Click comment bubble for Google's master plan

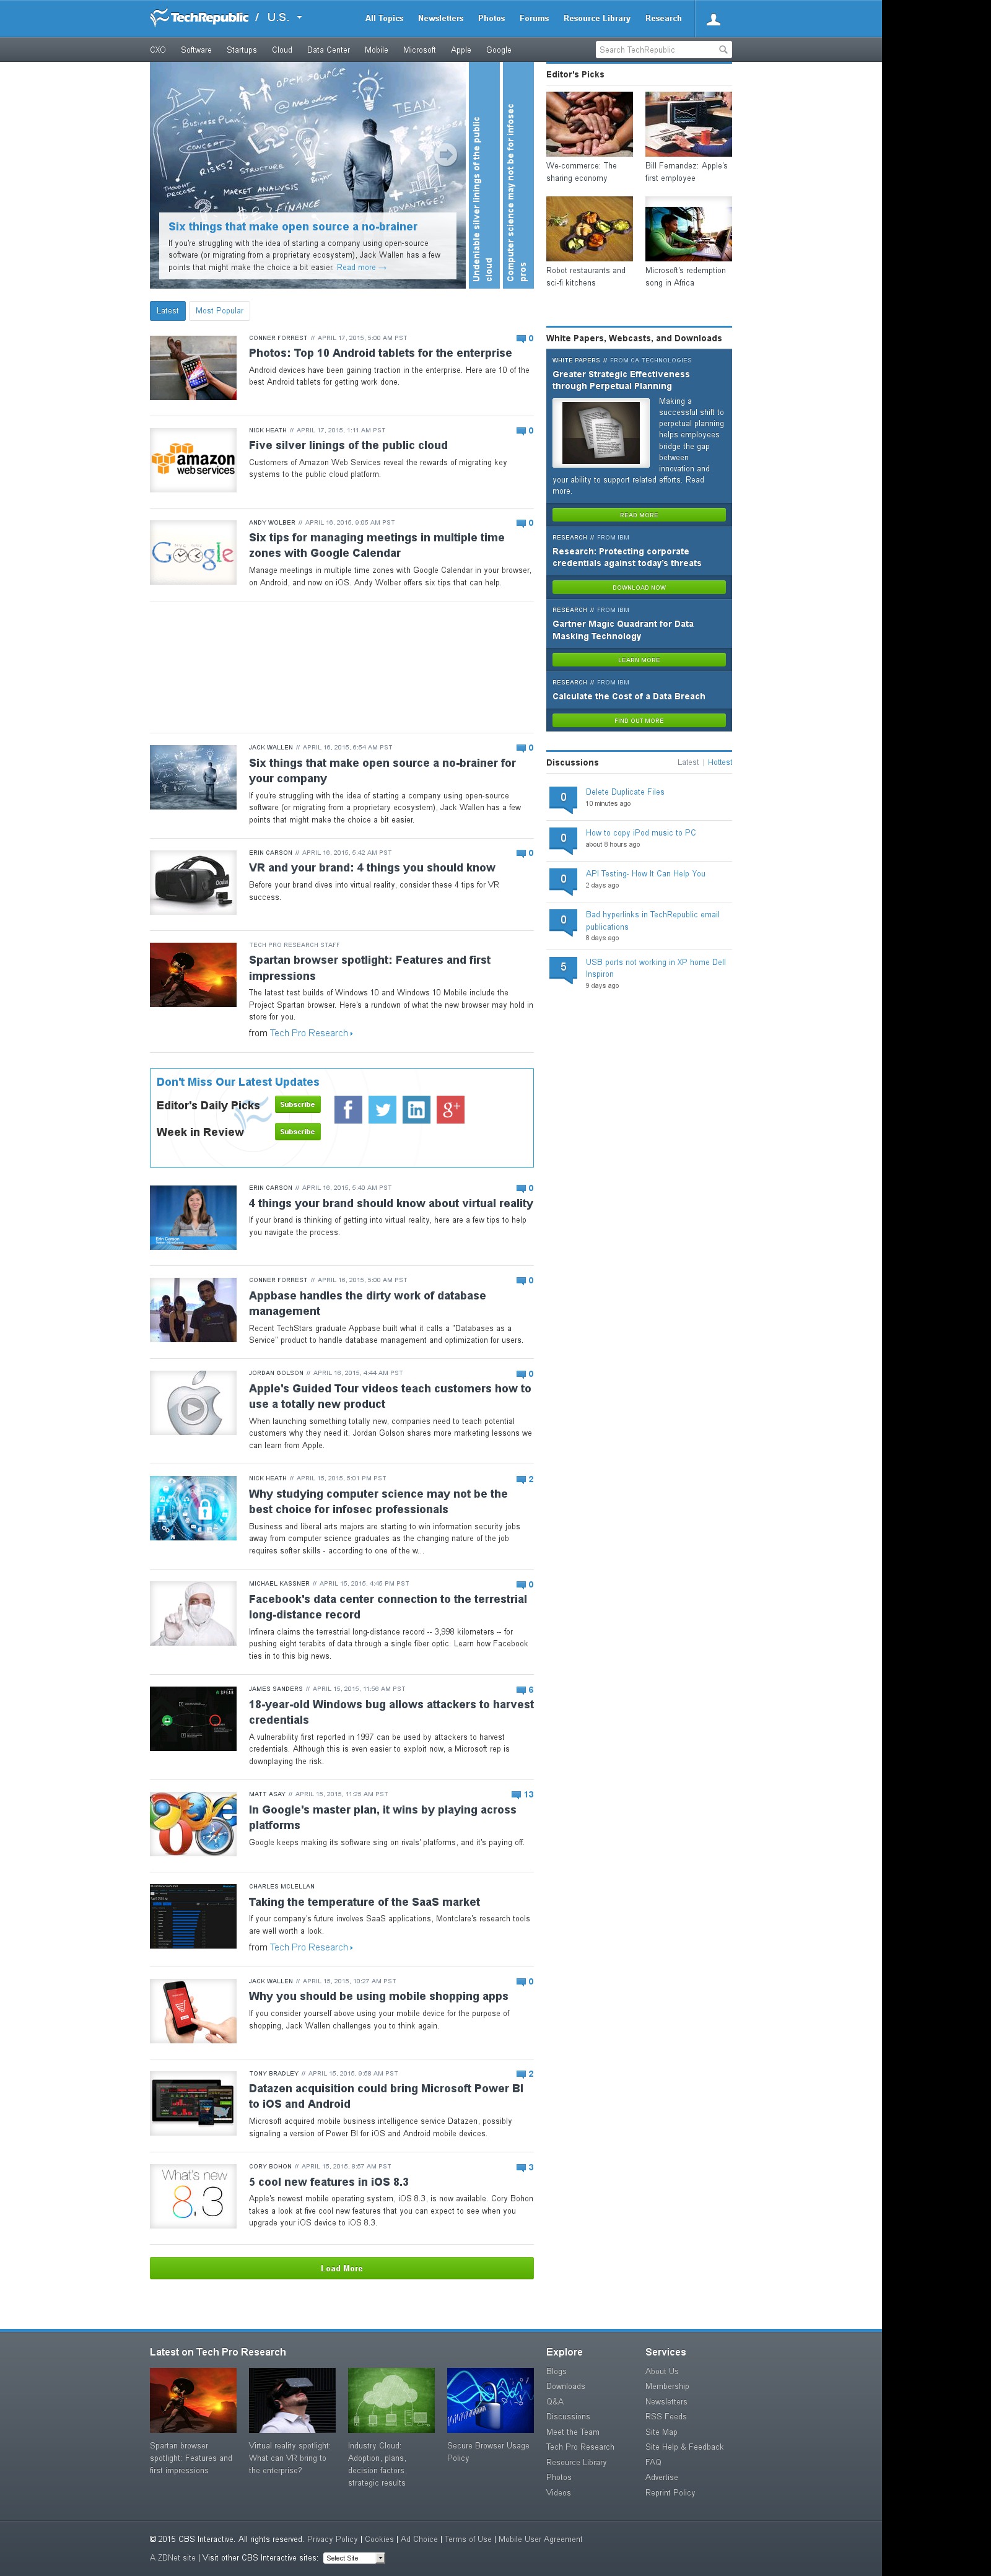point(522,1795)
